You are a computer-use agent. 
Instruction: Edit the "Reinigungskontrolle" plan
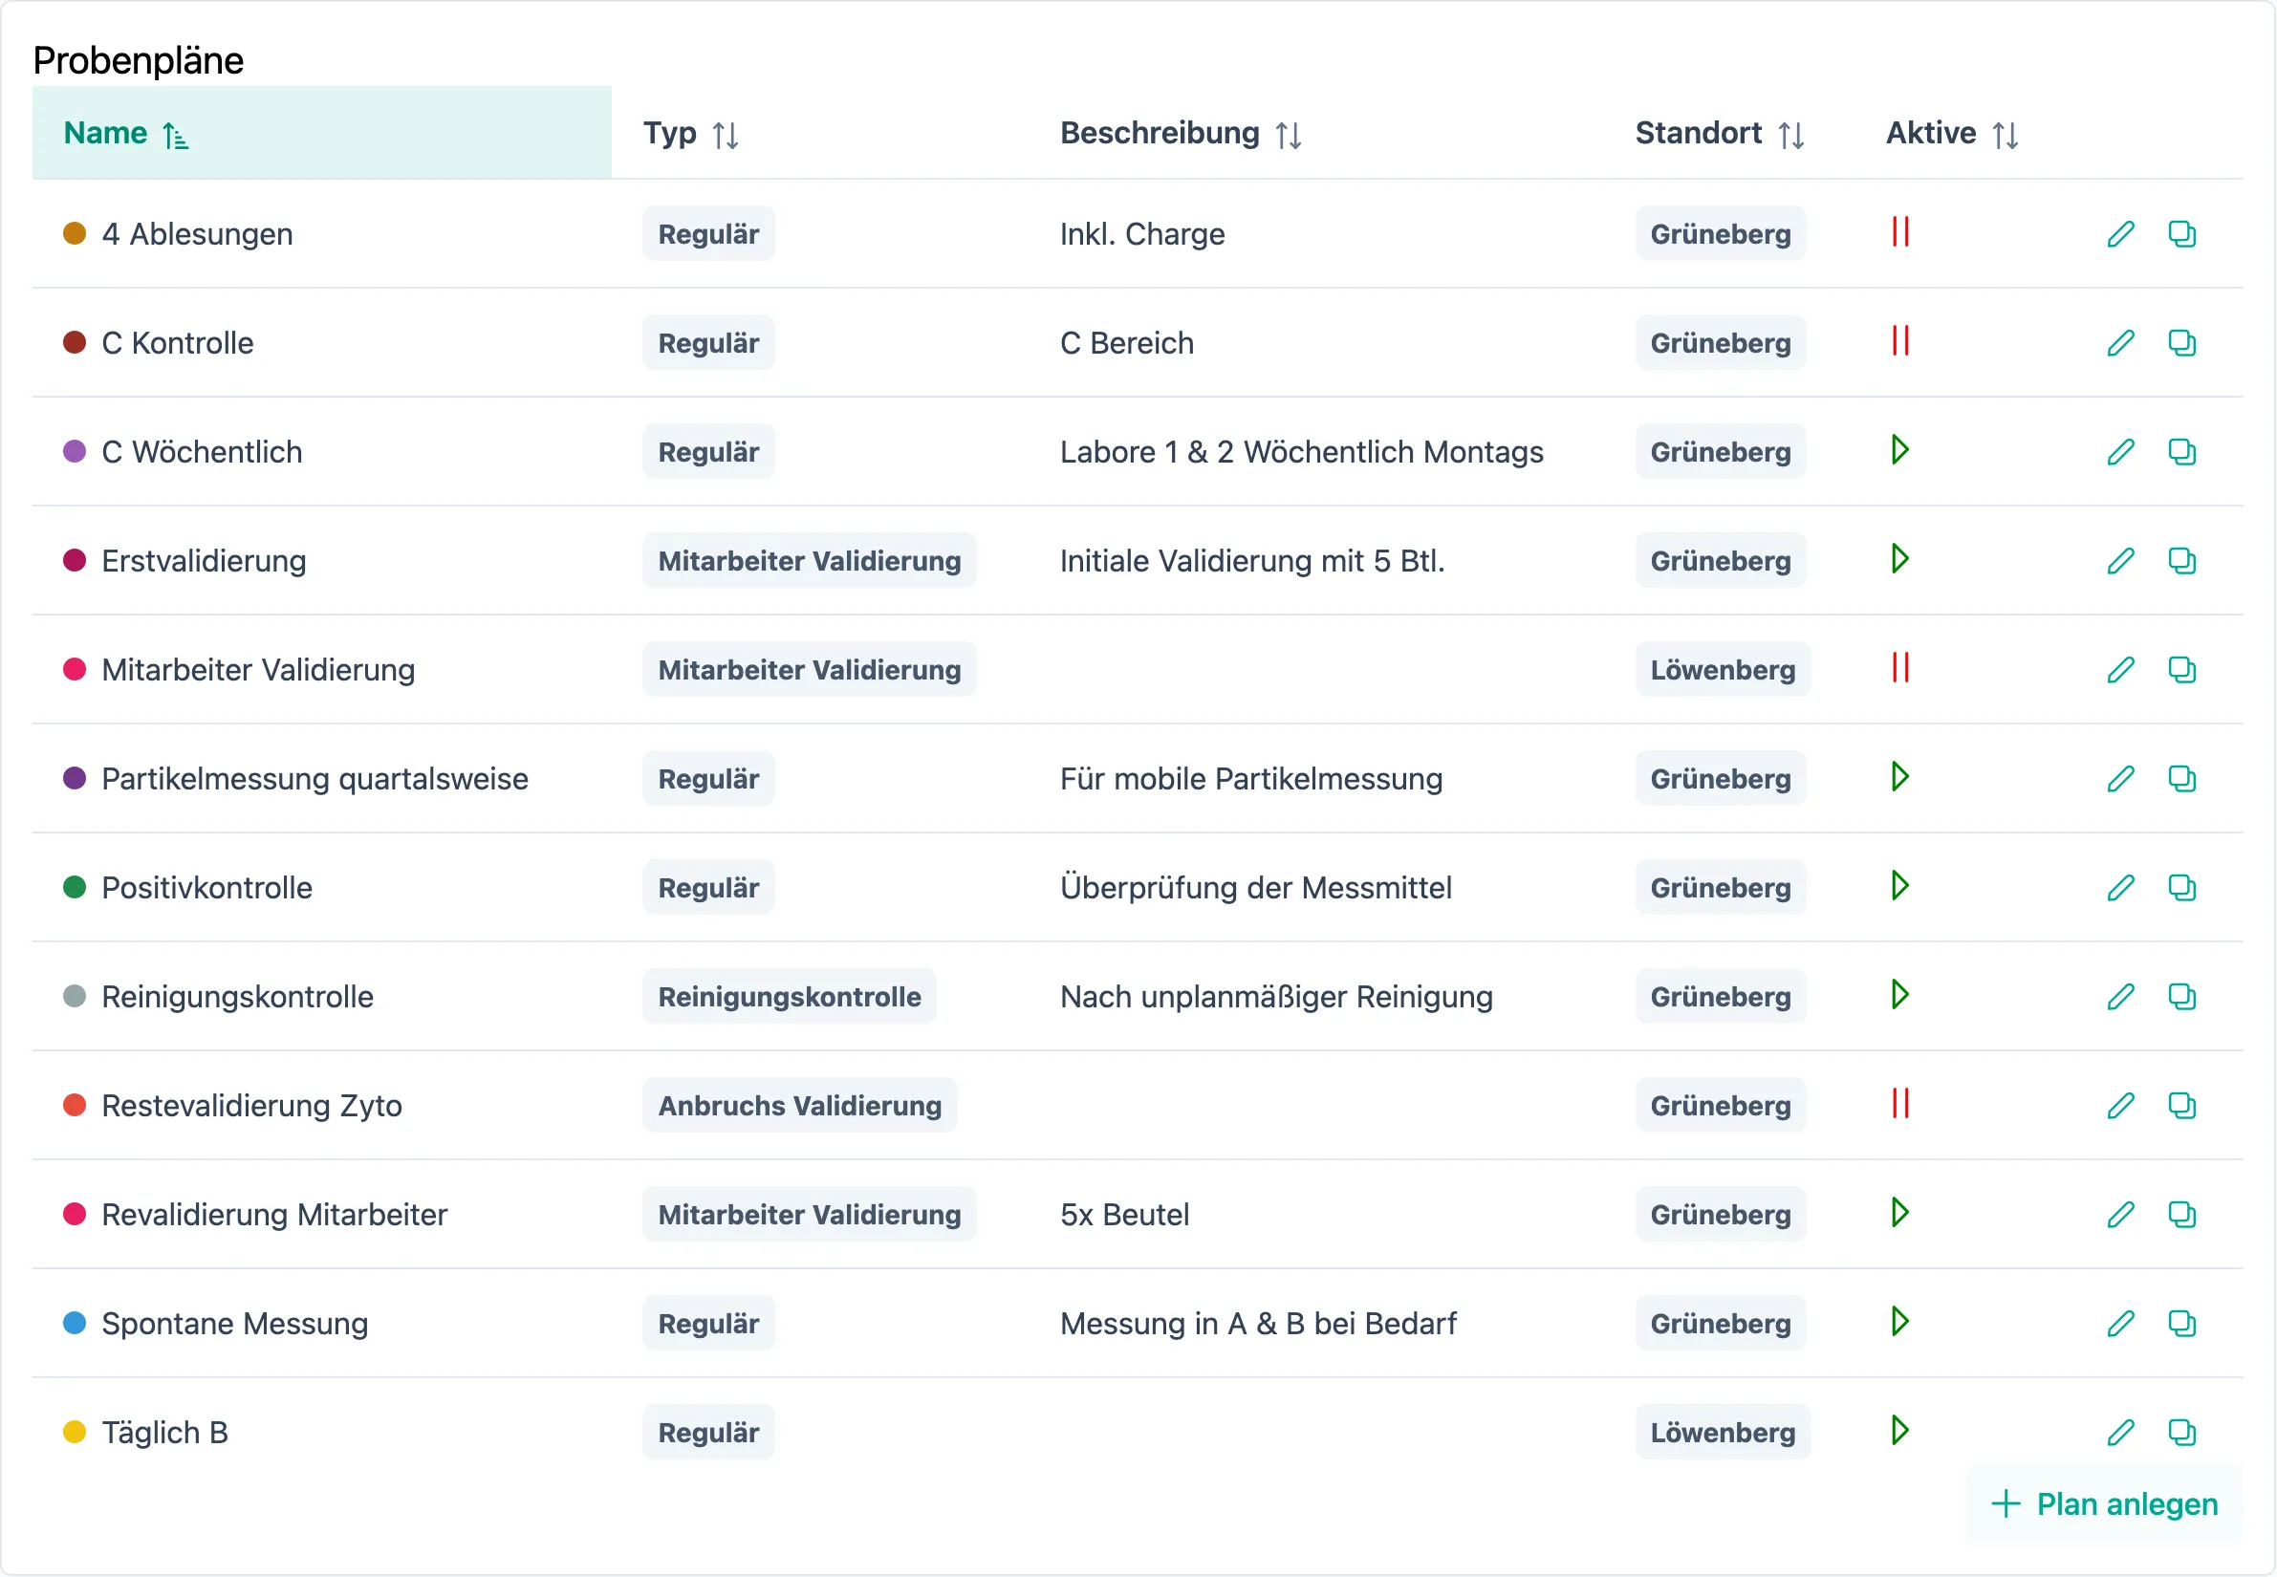pos(2121,996)
